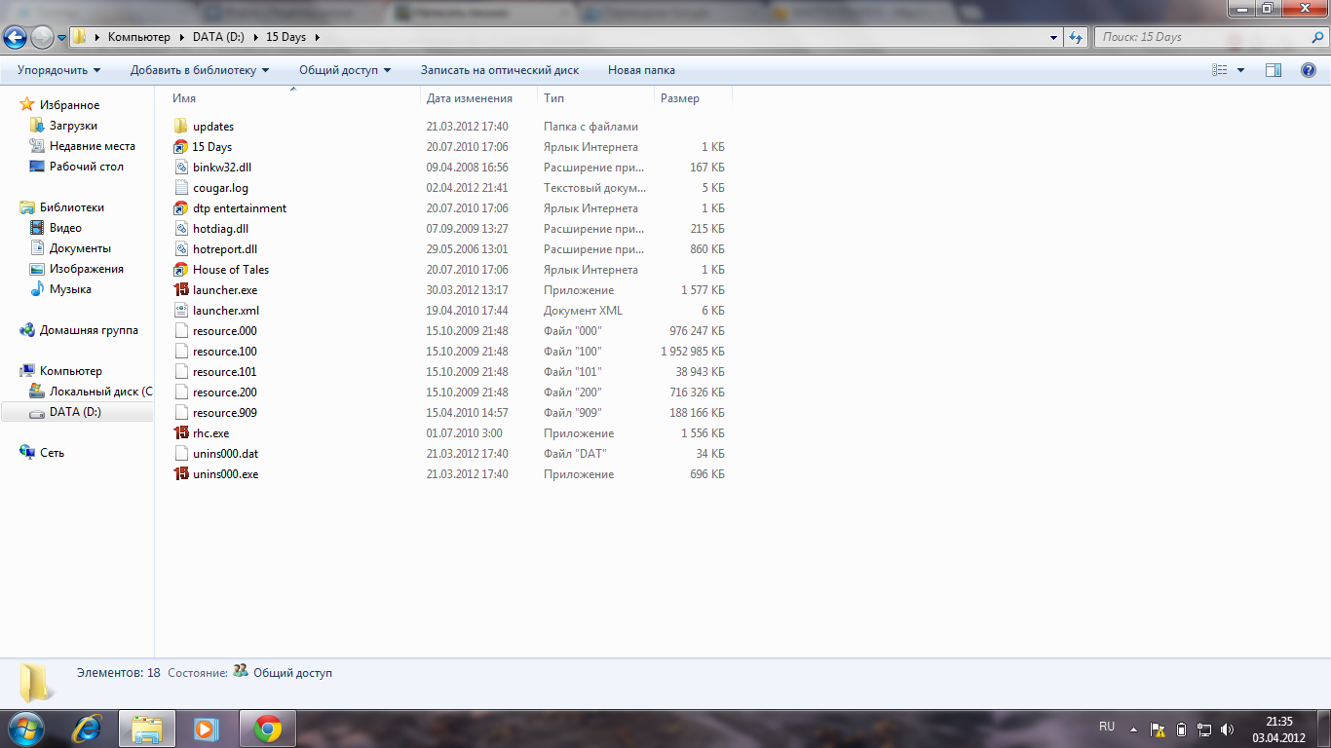The image size is (1331, 748).
Task: Sort files by Тип column header
Action: click(x=596, y=98)
